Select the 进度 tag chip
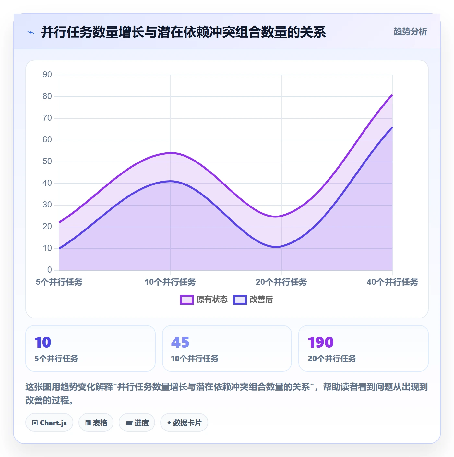The width and height of the screenshot is (454, 457). (137, 423)
